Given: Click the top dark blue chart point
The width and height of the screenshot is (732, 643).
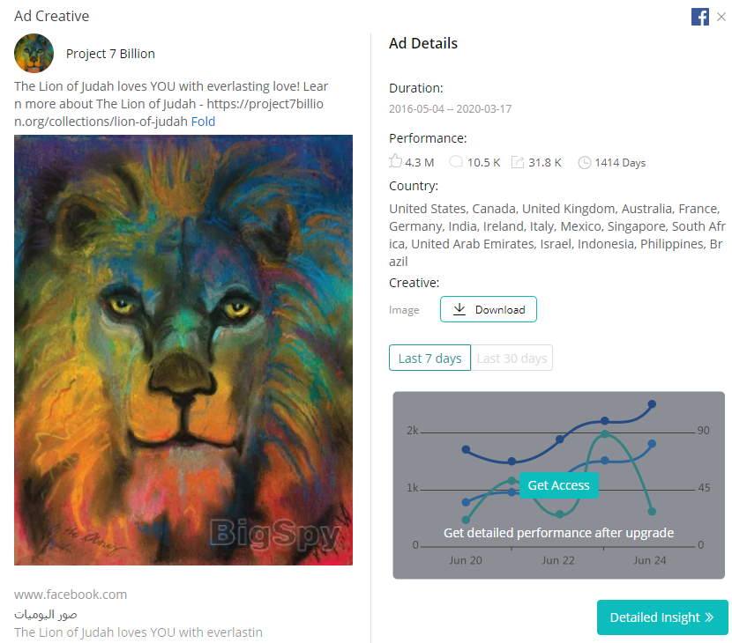Looking at the screenshot, I should point(652,403).
